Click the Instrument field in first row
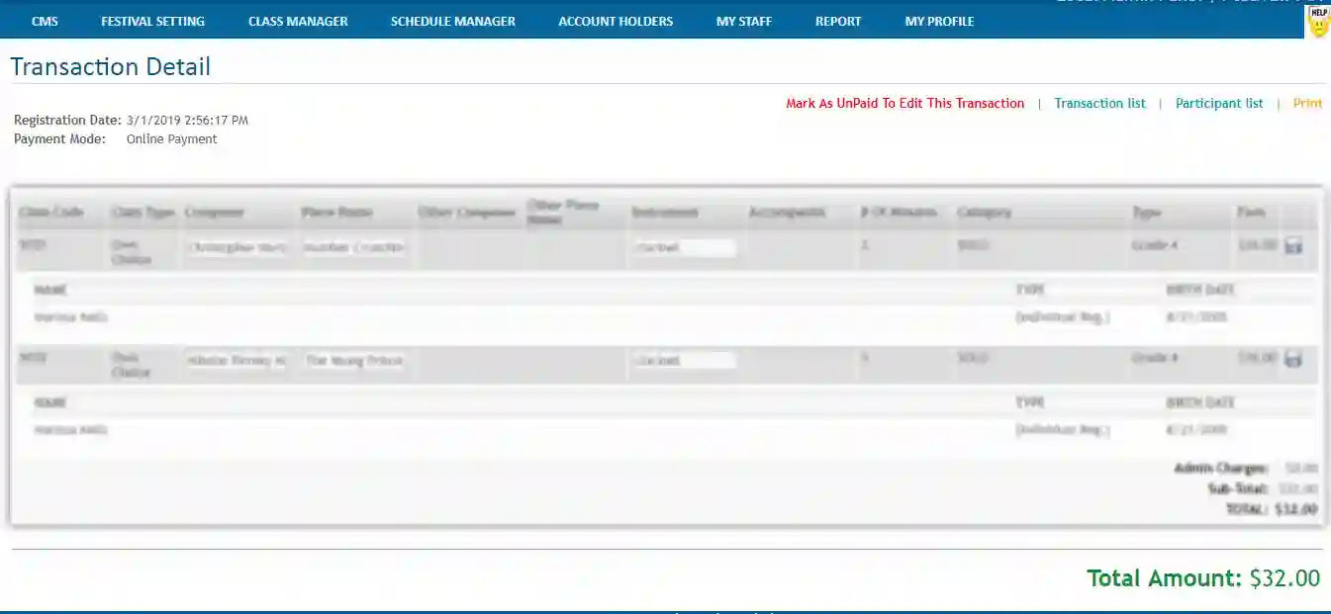 (683, 248)
